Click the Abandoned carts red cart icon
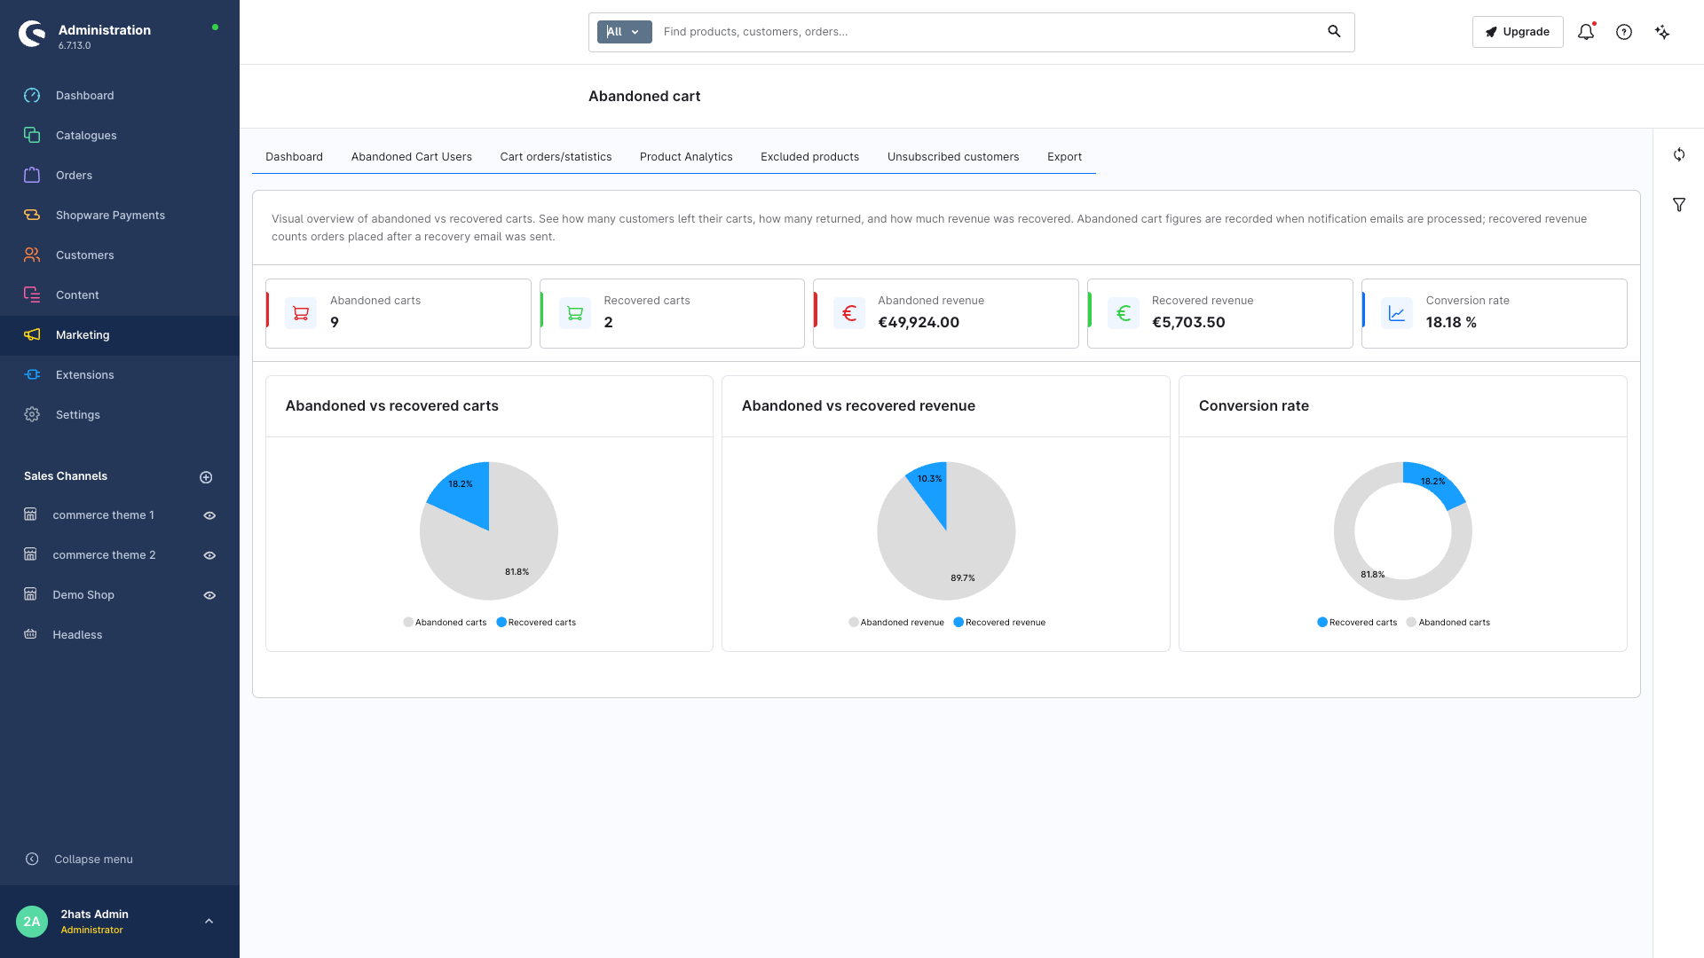This screenshot has width=1704, height=958. [x=301, y=313]
